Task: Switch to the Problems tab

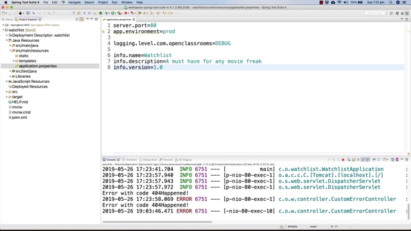Action: coord(130,160)
